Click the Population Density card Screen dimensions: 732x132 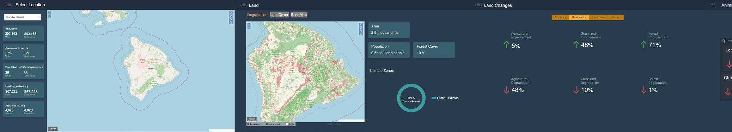[x=23, y=71]
